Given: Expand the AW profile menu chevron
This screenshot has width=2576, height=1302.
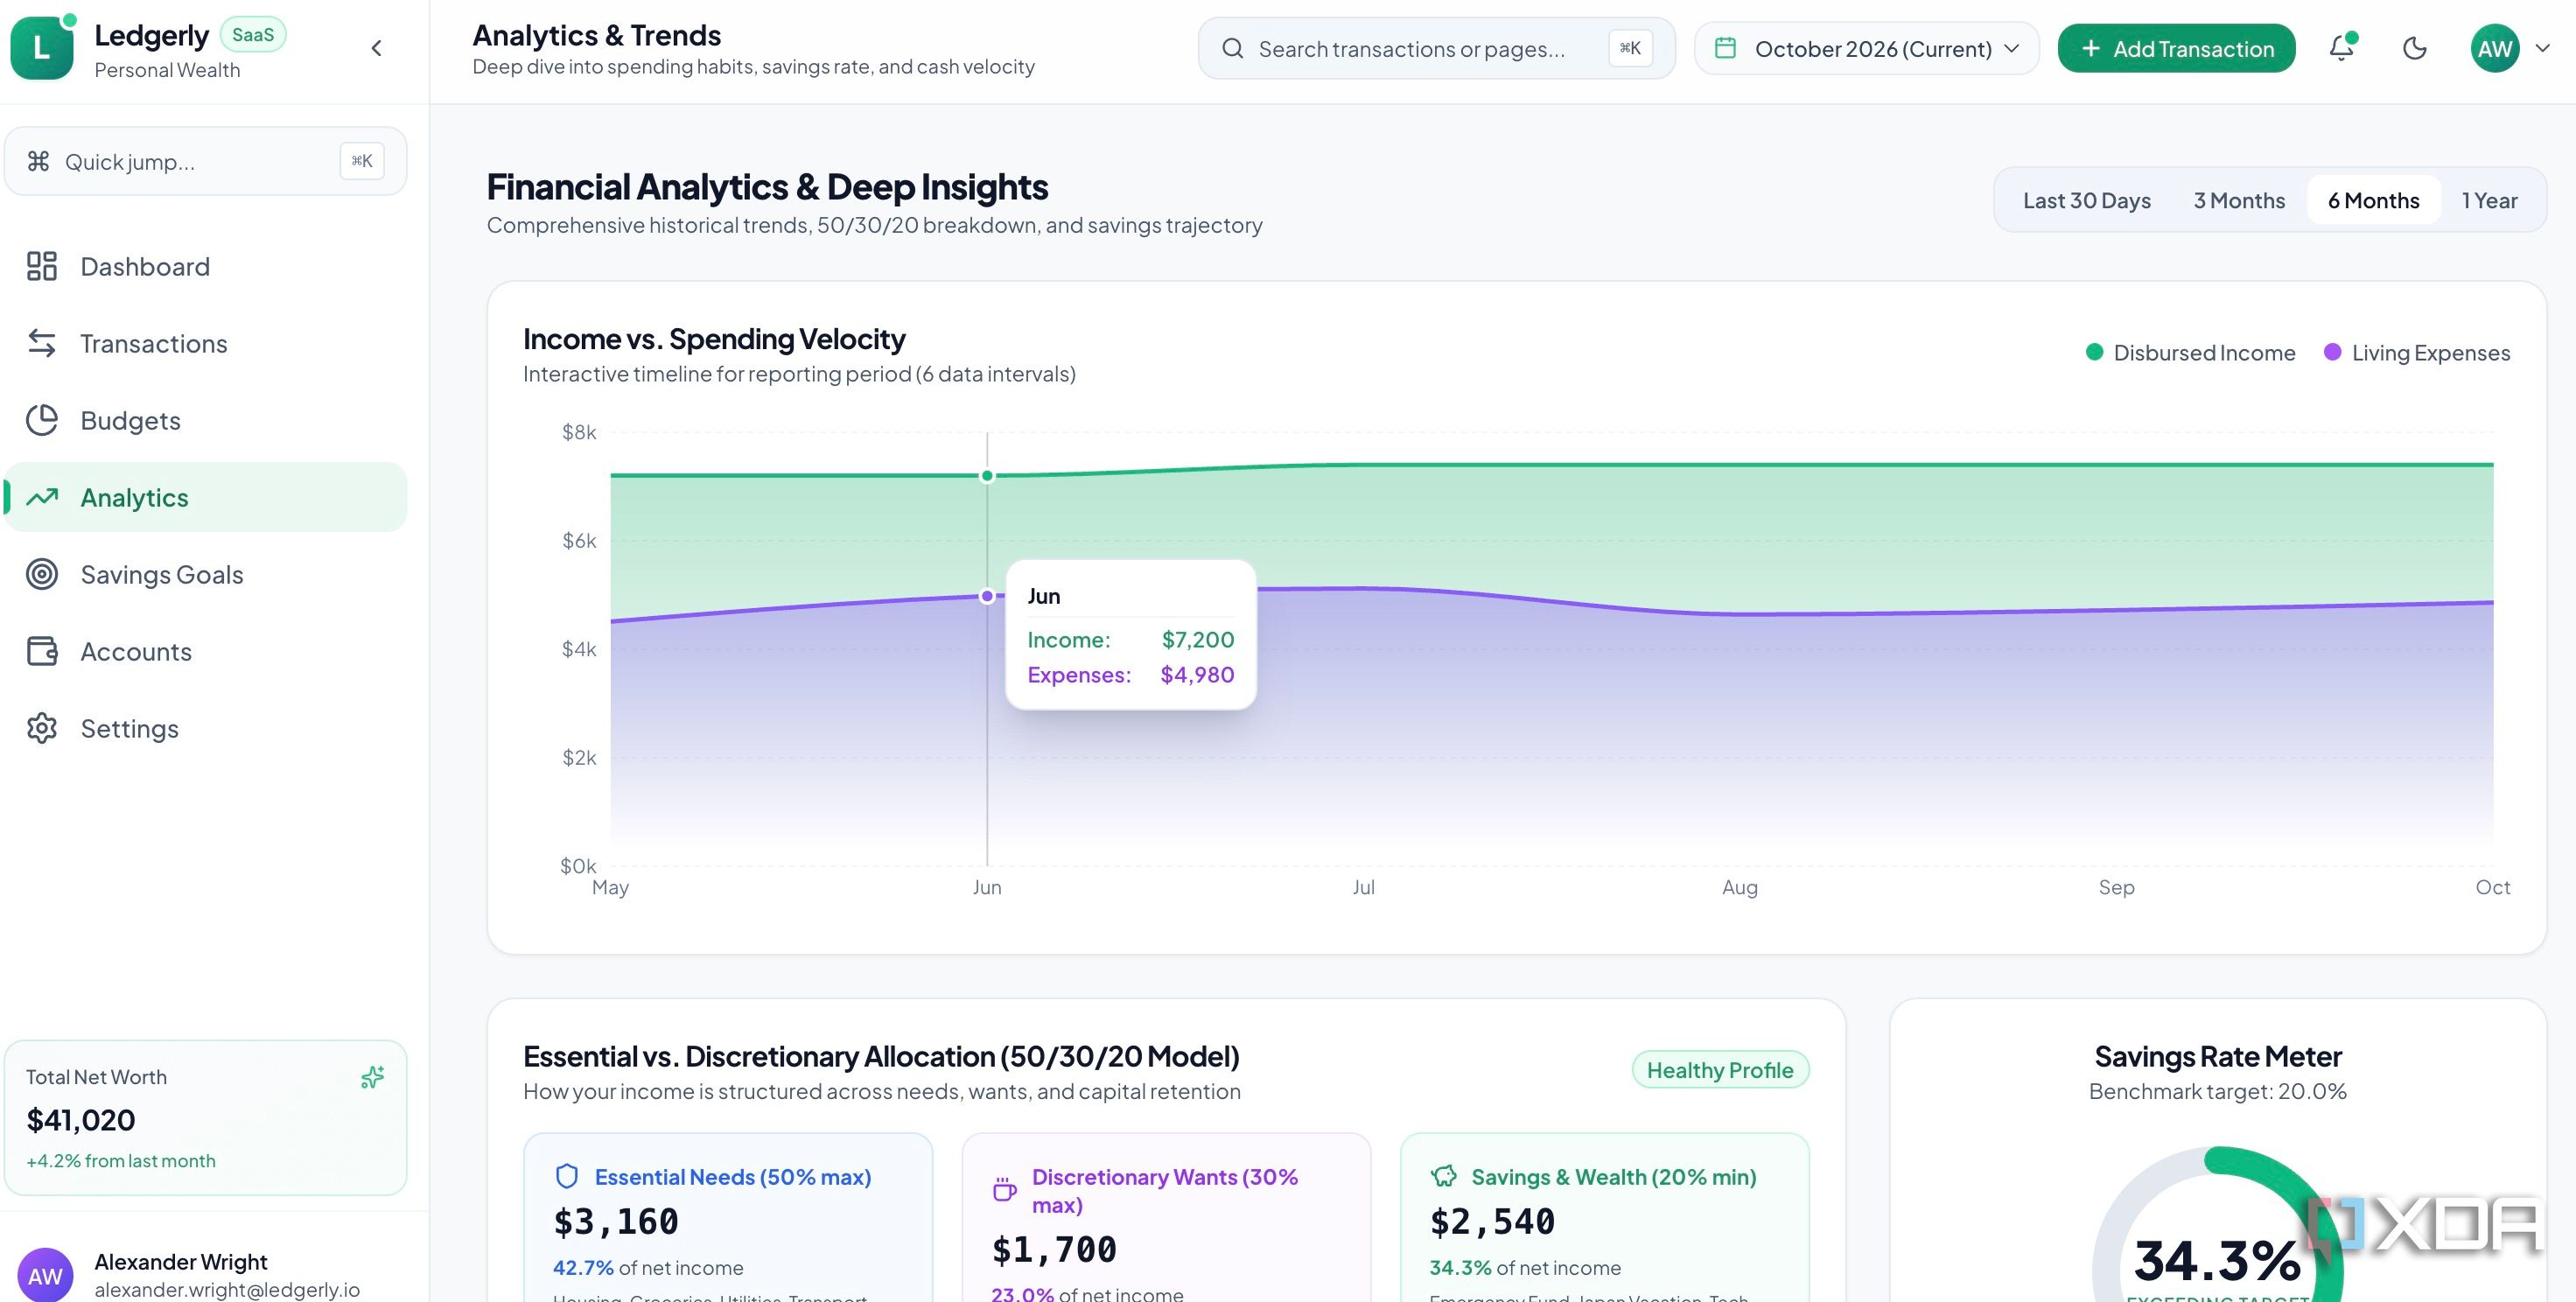Looking at the screenshot, I should pos(2542,48).
